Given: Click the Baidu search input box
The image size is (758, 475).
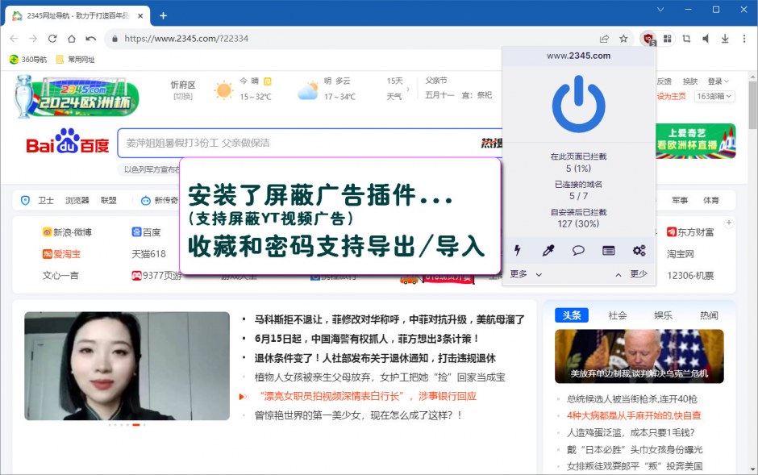Looking at the screenshot, I should point(310,143).
